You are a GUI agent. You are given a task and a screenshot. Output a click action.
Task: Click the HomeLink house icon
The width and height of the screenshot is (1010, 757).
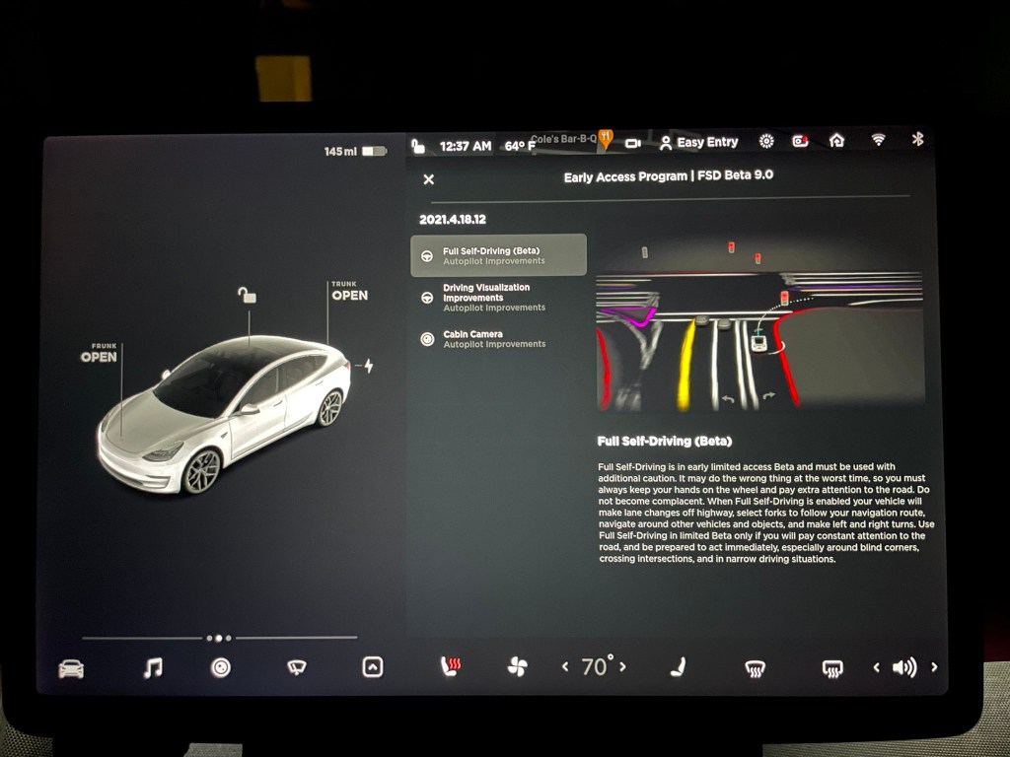tap(834, 142)
